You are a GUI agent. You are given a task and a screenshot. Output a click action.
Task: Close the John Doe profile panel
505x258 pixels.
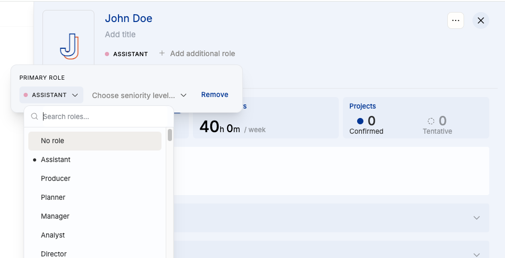coord(481,20)
